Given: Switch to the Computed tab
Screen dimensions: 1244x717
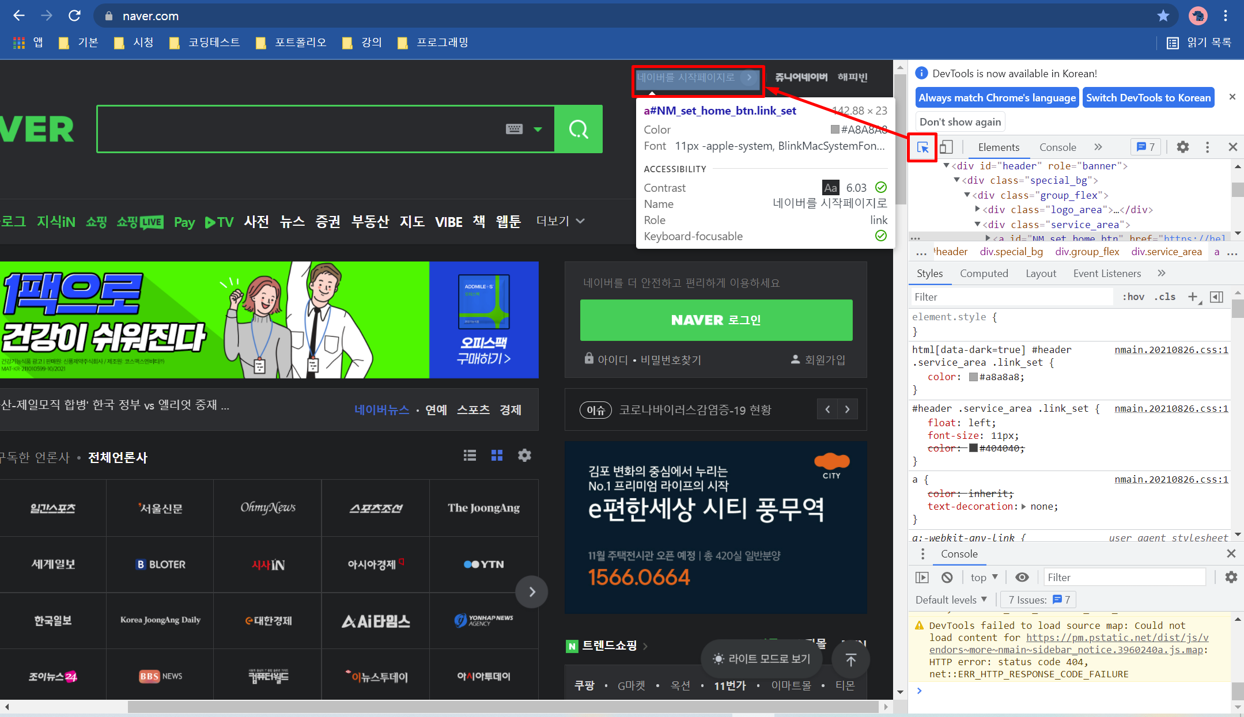Looking at the screenshot, I should pos(984,274).
